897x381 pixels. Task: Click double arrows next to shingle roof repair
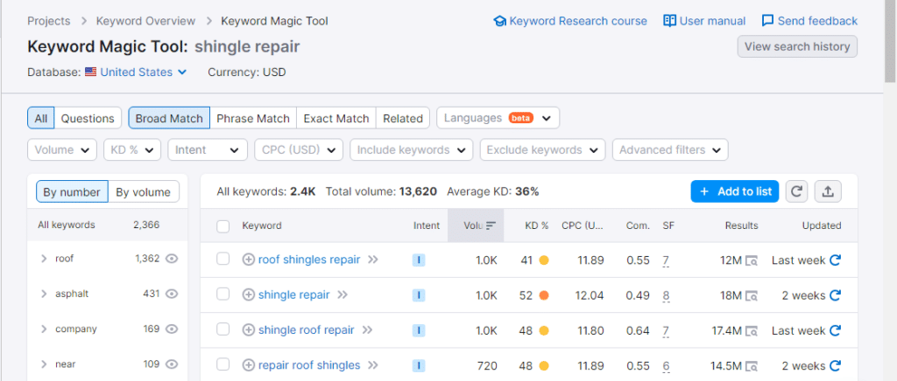point(367,330)
